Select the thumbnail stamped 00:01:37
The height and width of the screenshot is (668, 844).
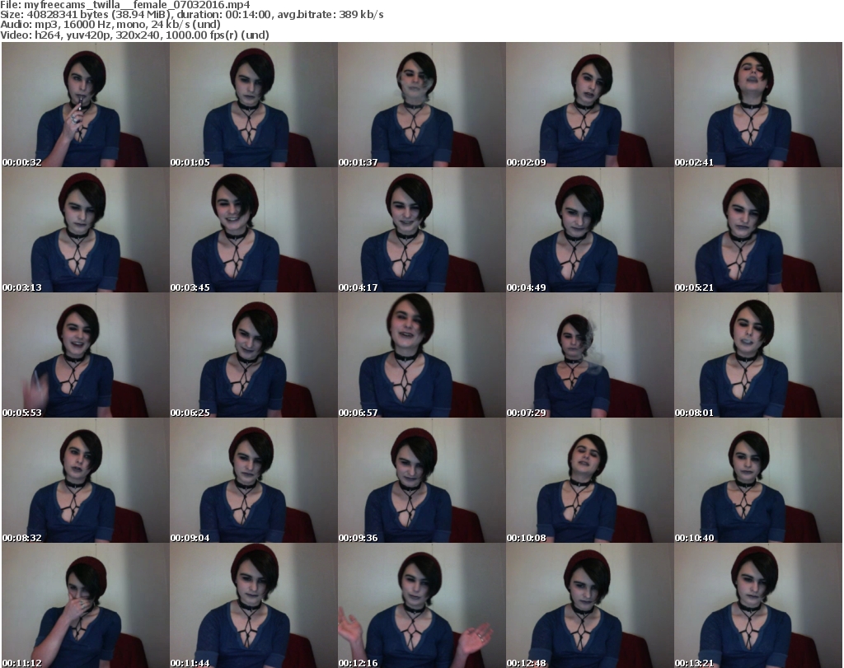(422, 105)
